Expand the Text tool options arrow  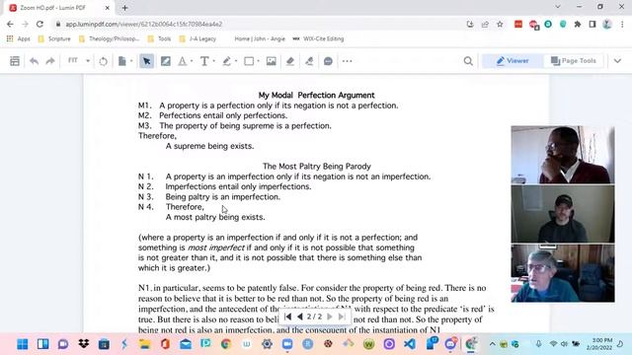pyautogui.click(x=213, y=61)
